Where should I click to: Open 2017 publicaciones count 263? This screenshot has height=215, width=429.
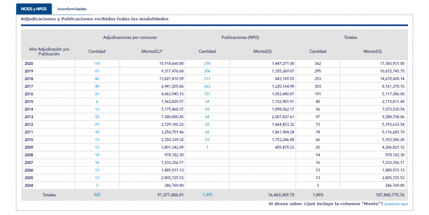(x=207, y=86)
